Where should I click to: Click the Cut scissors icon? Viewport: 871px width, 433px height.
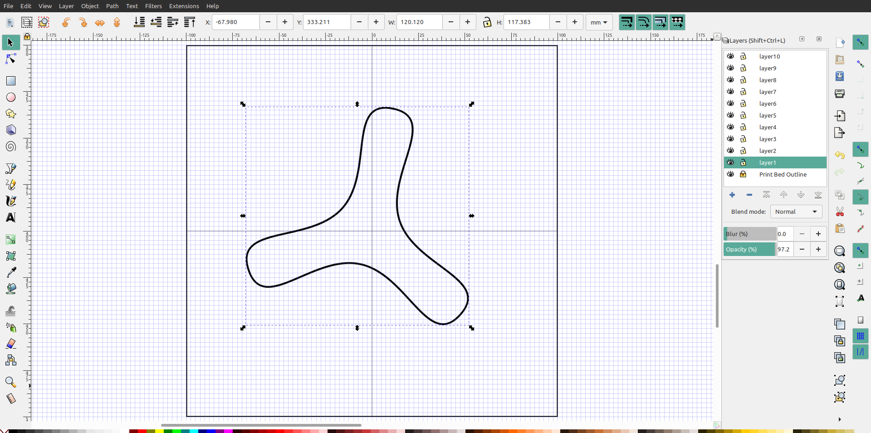[x=840, y=212]
